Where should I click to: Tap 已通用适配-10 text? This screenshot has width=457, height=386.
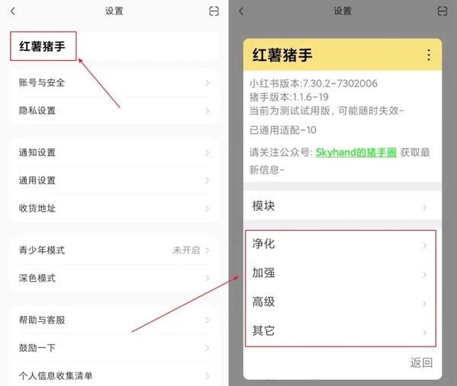[x=283, y=130]
